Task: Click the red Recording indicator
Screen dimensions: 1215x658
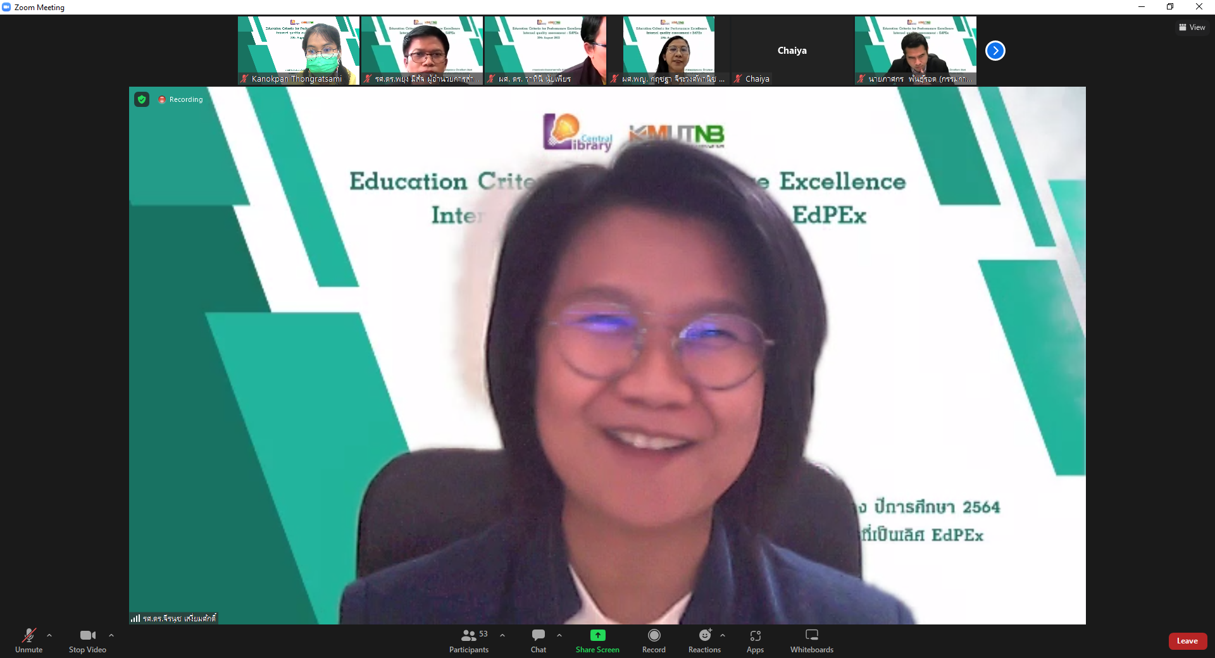Action: pos(180,99)
